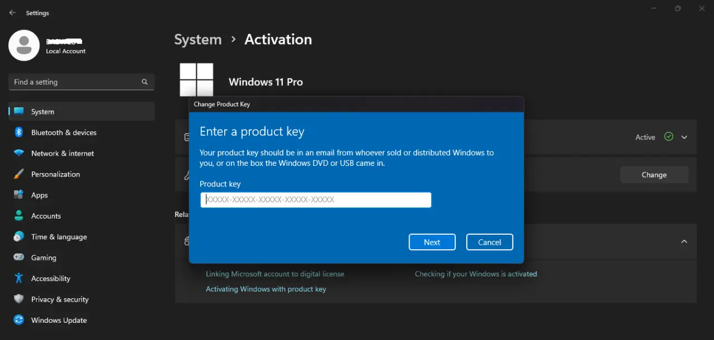
Task: Collapse the related help section chevron
Action: point(684,242)
